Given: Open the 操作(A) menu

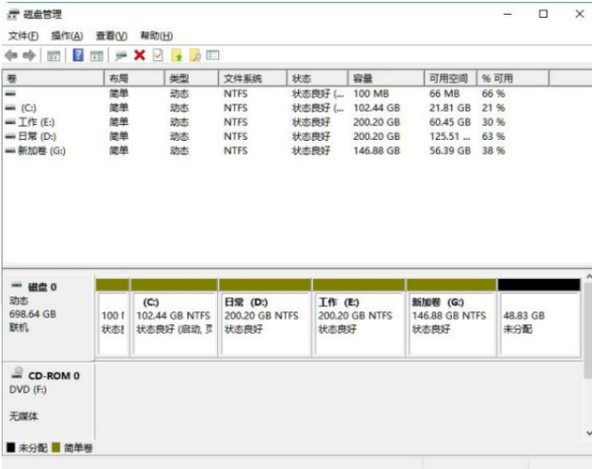Looking at the screenshot, I should 66,35.
